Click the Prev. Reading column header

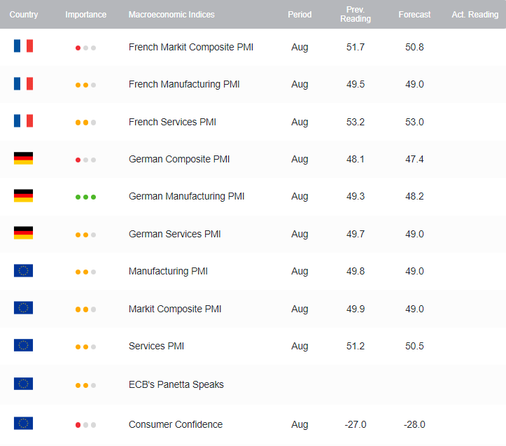pos(356,14)
